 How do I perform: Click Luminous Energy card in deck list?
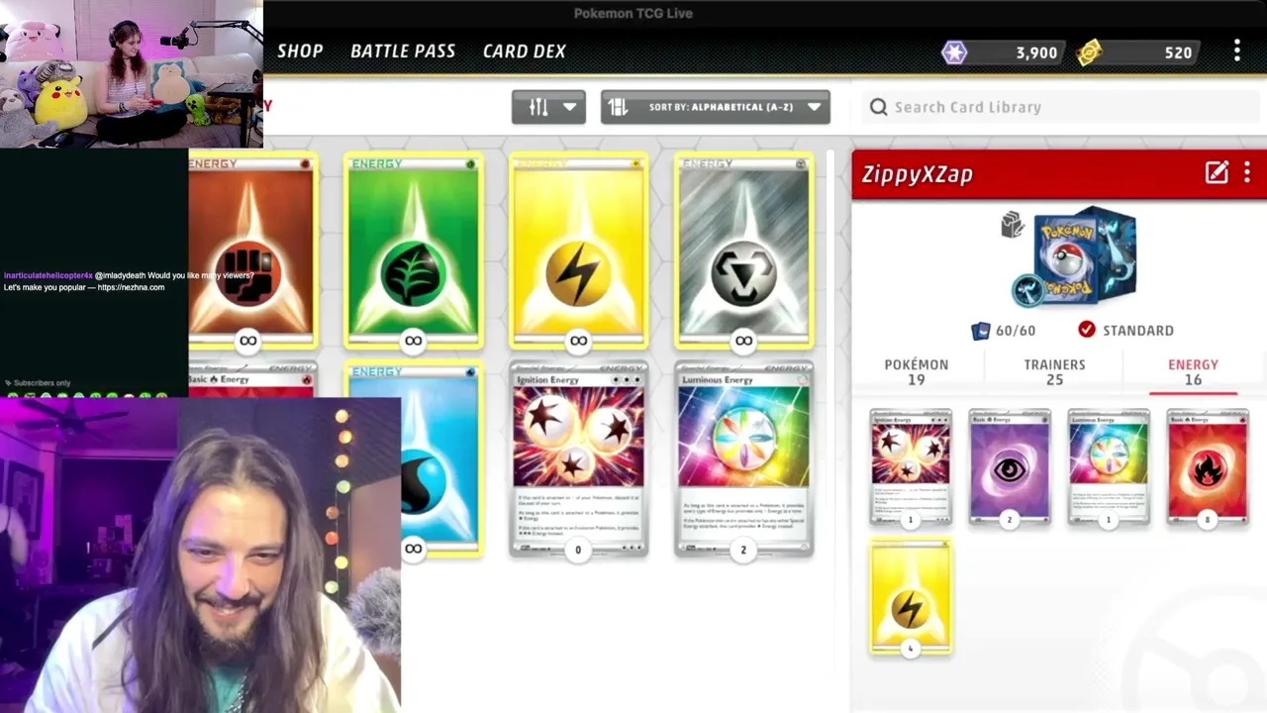pos(1109,466)
